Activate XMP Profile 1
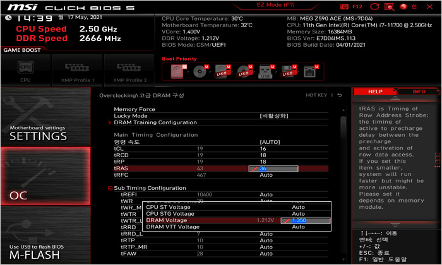442x265 pixels. pos(78,71)
